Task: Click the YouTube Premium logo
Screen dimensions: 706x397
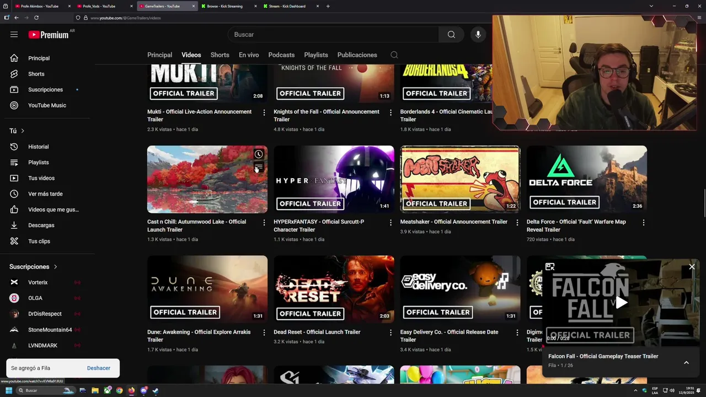Action: point(49,35)
